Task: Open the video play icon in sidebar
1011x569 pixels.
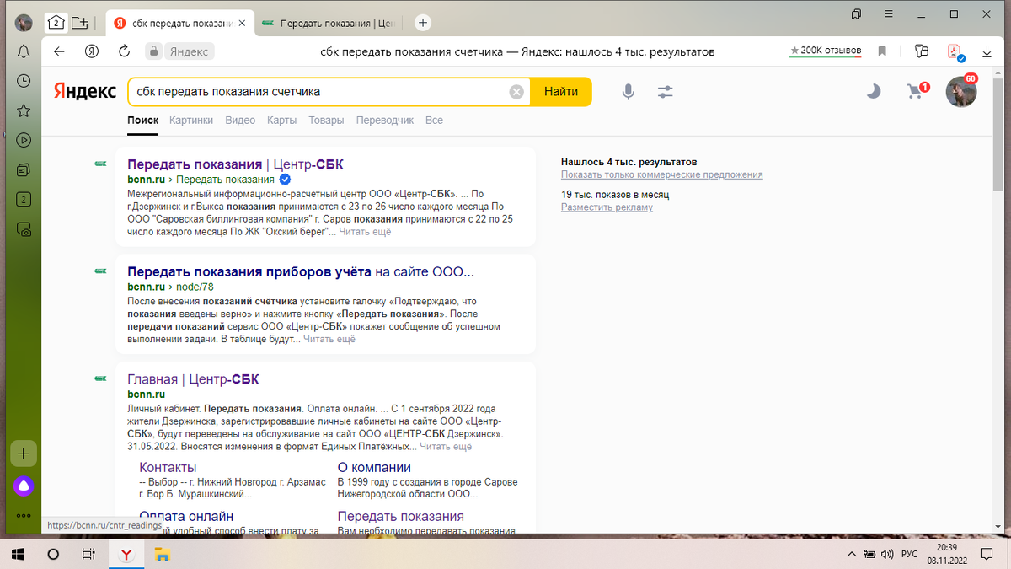Action: [24, 140]
